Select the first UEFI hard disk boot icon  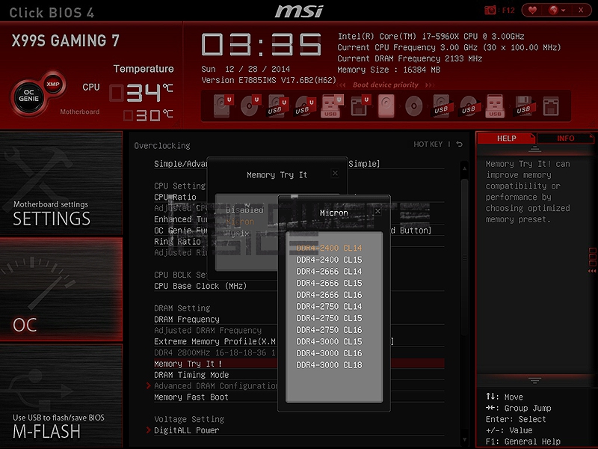click(x=222, y=106)
